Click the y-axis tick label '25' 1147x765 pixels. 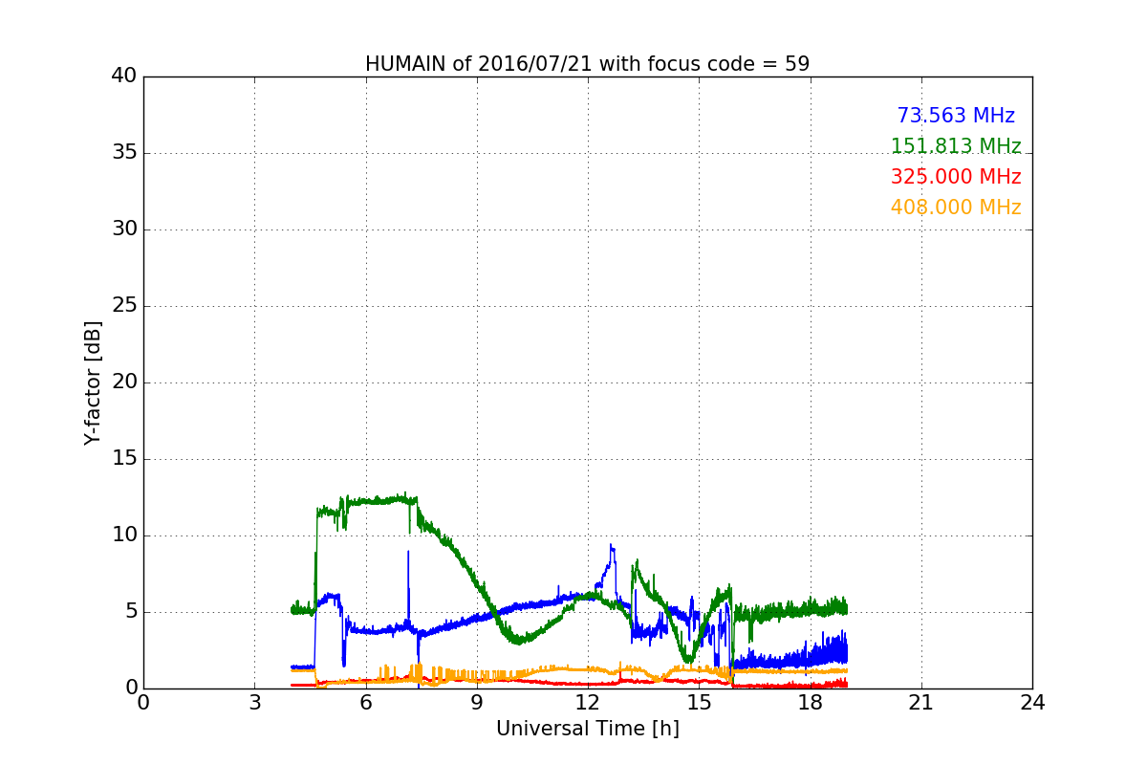[x=124, y=305]
